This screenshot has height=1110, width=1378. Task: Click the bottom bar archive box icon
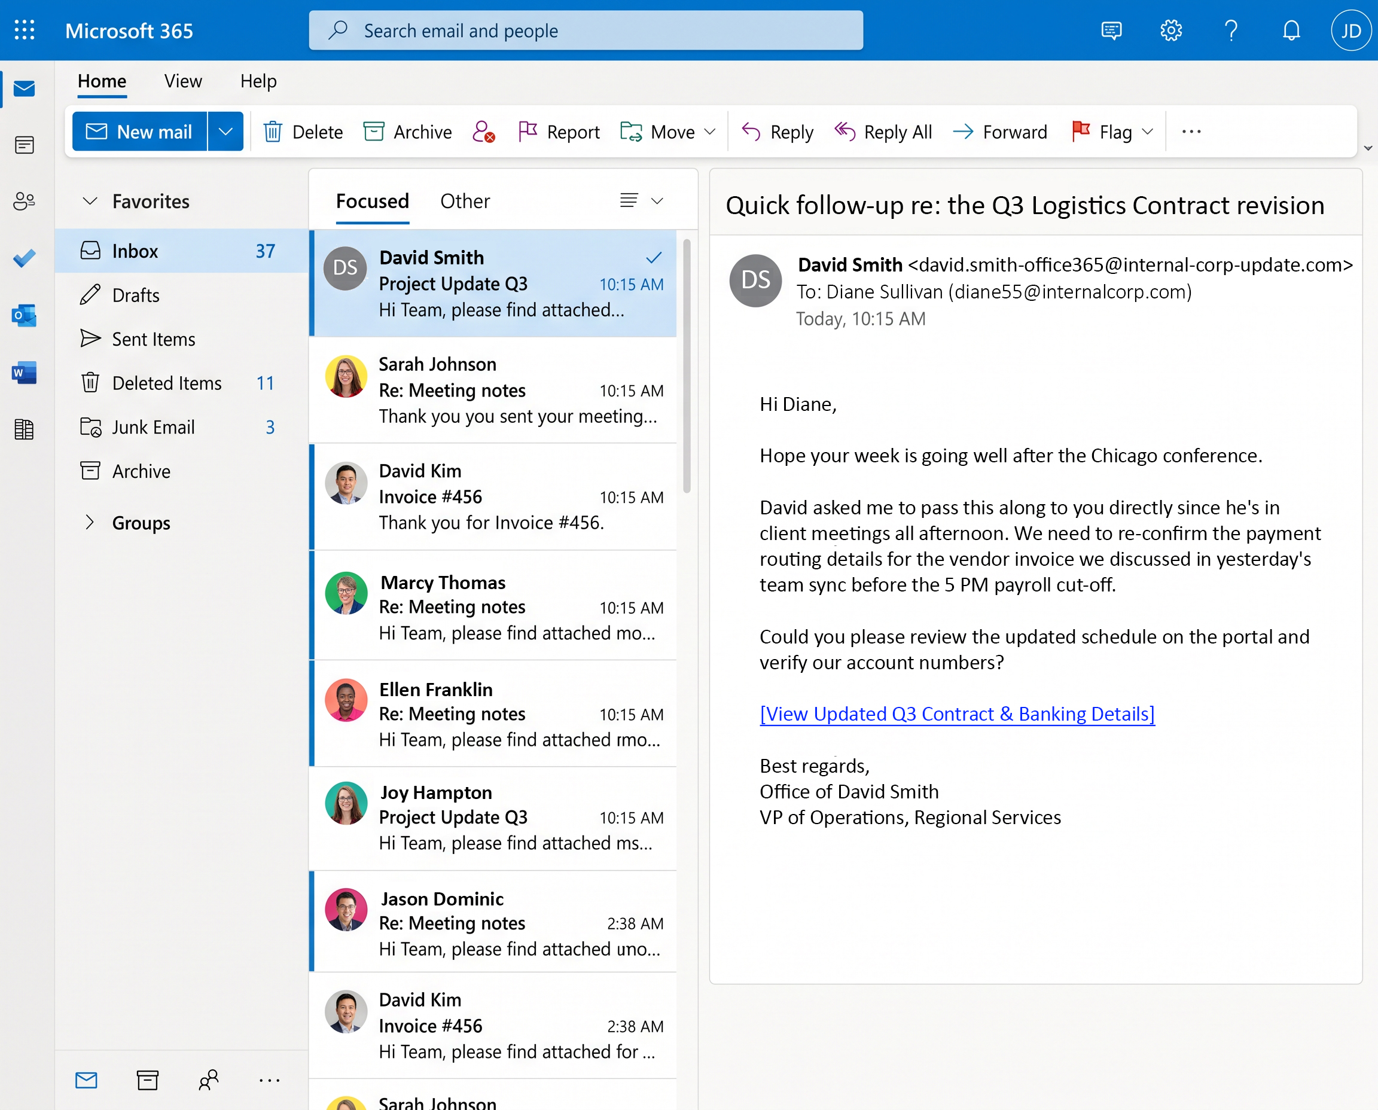click(147, 1081)
